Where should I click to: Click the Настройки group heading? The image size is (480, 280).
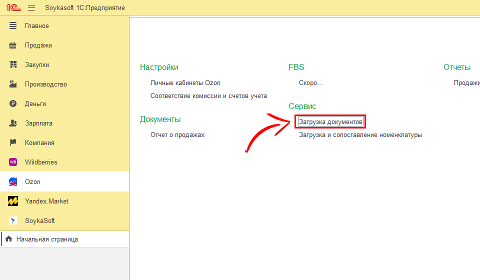(159, 67)
